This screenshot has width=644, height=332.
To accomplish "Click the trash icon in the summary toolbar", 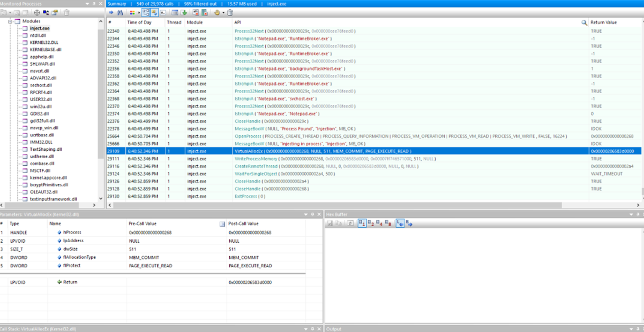I will pos(230,13).
